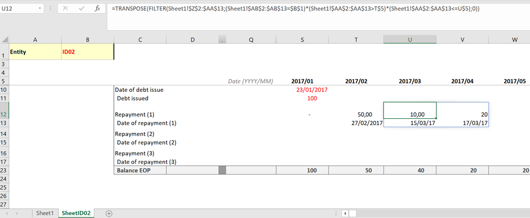530x218 pixels.
Task: Click the Repayment (1) label
Action: point(134,115)
